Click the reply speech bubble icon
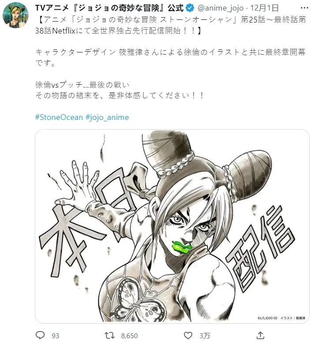This screenshot has height=351, width=318. tap(40, 335)
